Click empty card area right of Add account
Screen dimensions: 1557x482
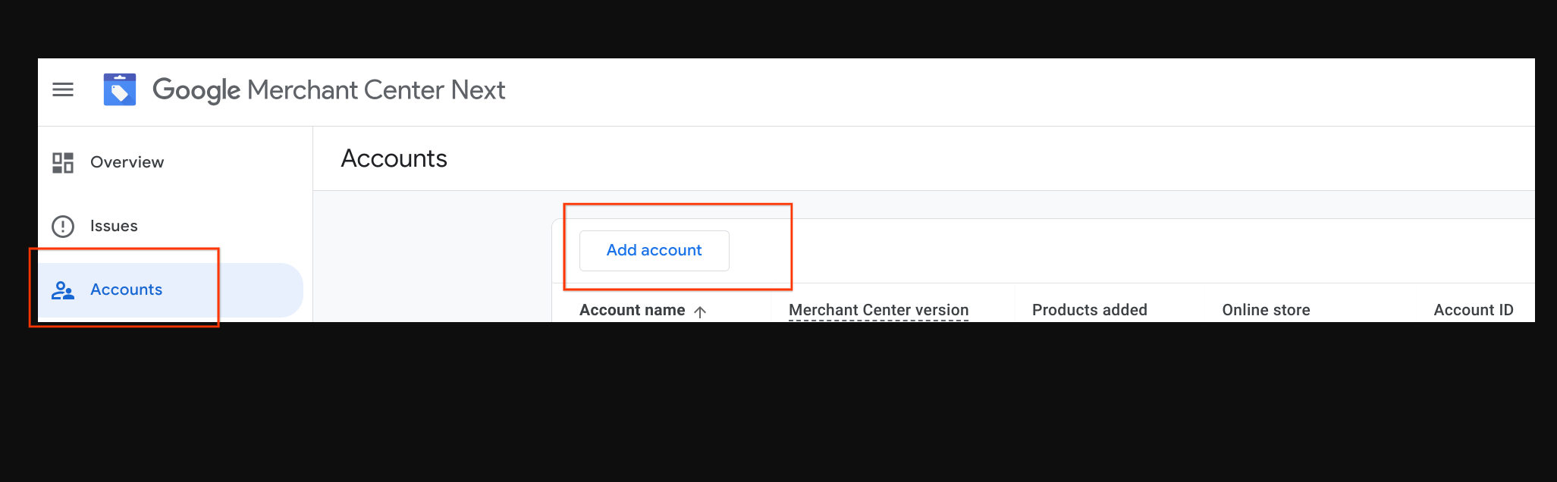[1138, 251]
